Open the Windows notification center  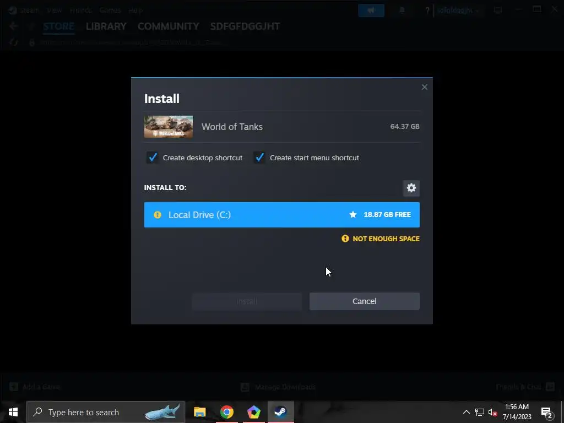[547, 412]
